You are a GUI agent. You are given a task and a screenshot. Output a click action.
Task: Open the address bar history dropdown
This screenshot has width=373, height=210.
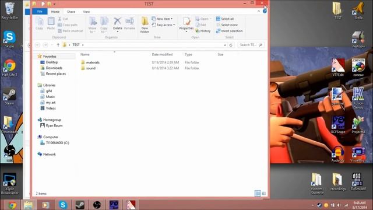[x=224, y=45]
